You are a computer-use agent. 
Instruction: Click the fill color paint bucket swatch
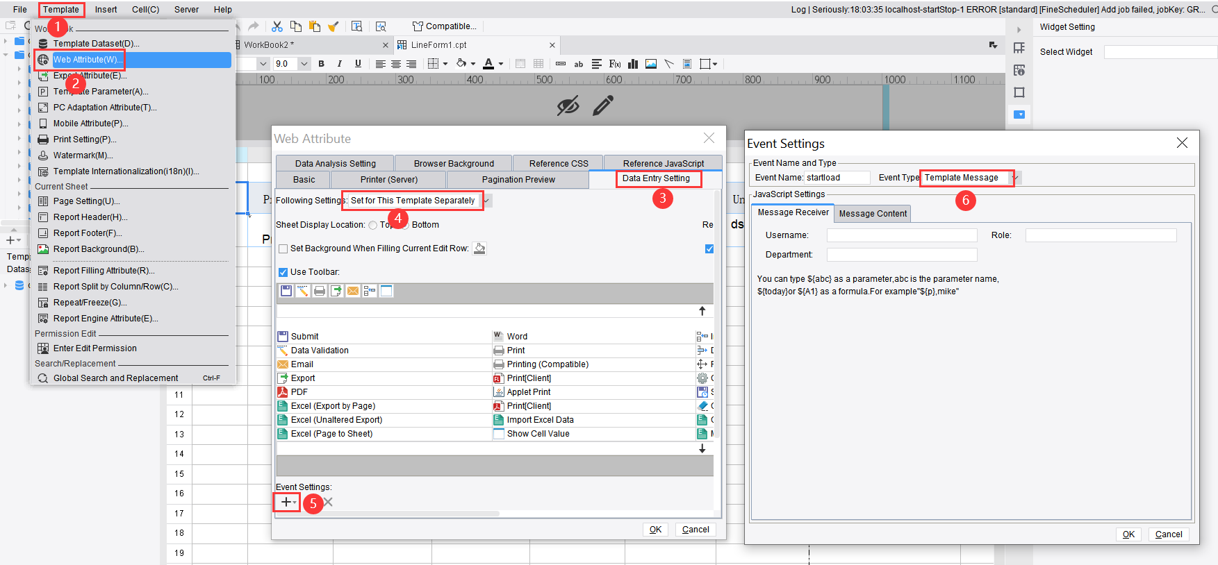click(x=461, y=64)
